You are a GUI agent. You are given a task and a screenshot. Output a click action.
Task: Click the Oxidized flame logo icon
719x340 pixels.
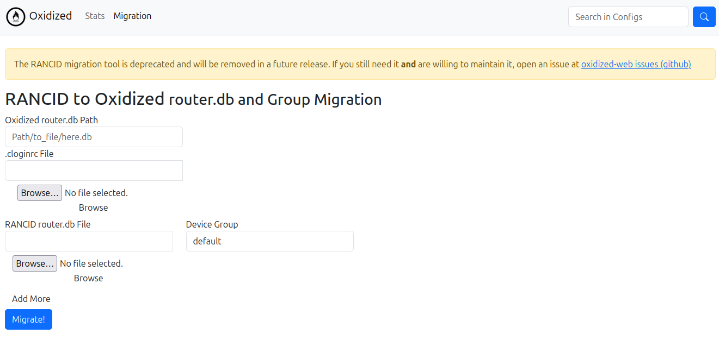(x=16, y=17)
